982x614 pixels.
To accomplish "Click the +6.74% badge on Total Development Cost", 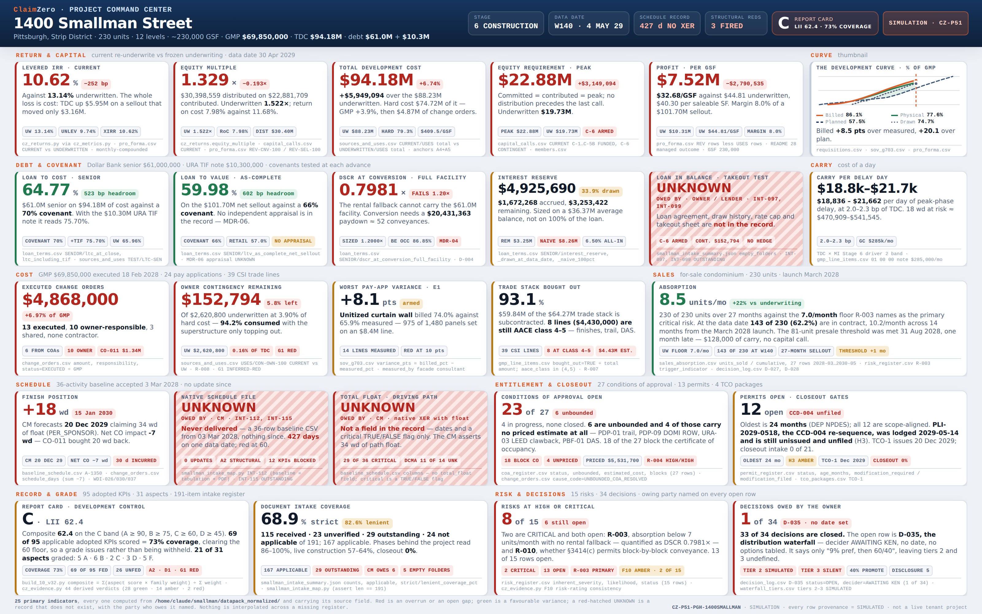I will [x=429, y=84].
